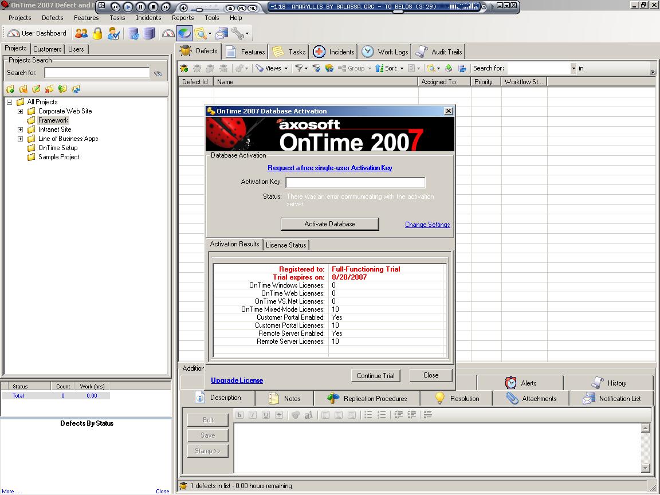Click the yellow padlock toolbar icon

click(x=97, y=33)
